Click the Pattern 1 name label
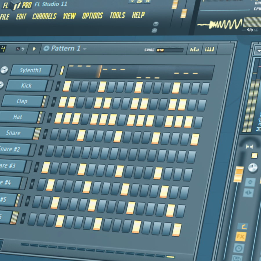This screenshot has width=261, height=261. pos(66,48)
